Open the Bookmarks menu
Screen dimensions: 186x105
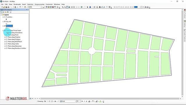[x=17, y=4]
